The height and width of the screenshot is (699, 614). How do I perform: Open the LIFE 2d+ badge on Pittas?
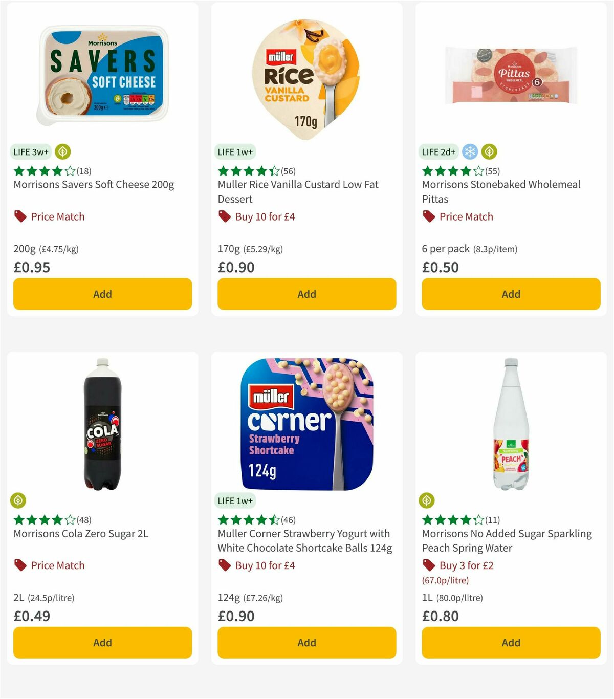pyautogui.click(x=439, y=152)
